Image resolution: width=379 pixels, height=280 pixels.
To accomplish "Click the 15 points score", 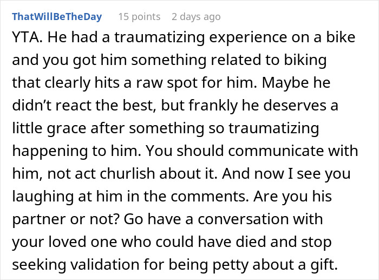I will point(139,17).
